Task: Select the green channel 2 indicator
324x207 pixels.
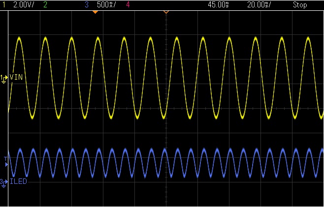Action: click(x=45, y=5)
